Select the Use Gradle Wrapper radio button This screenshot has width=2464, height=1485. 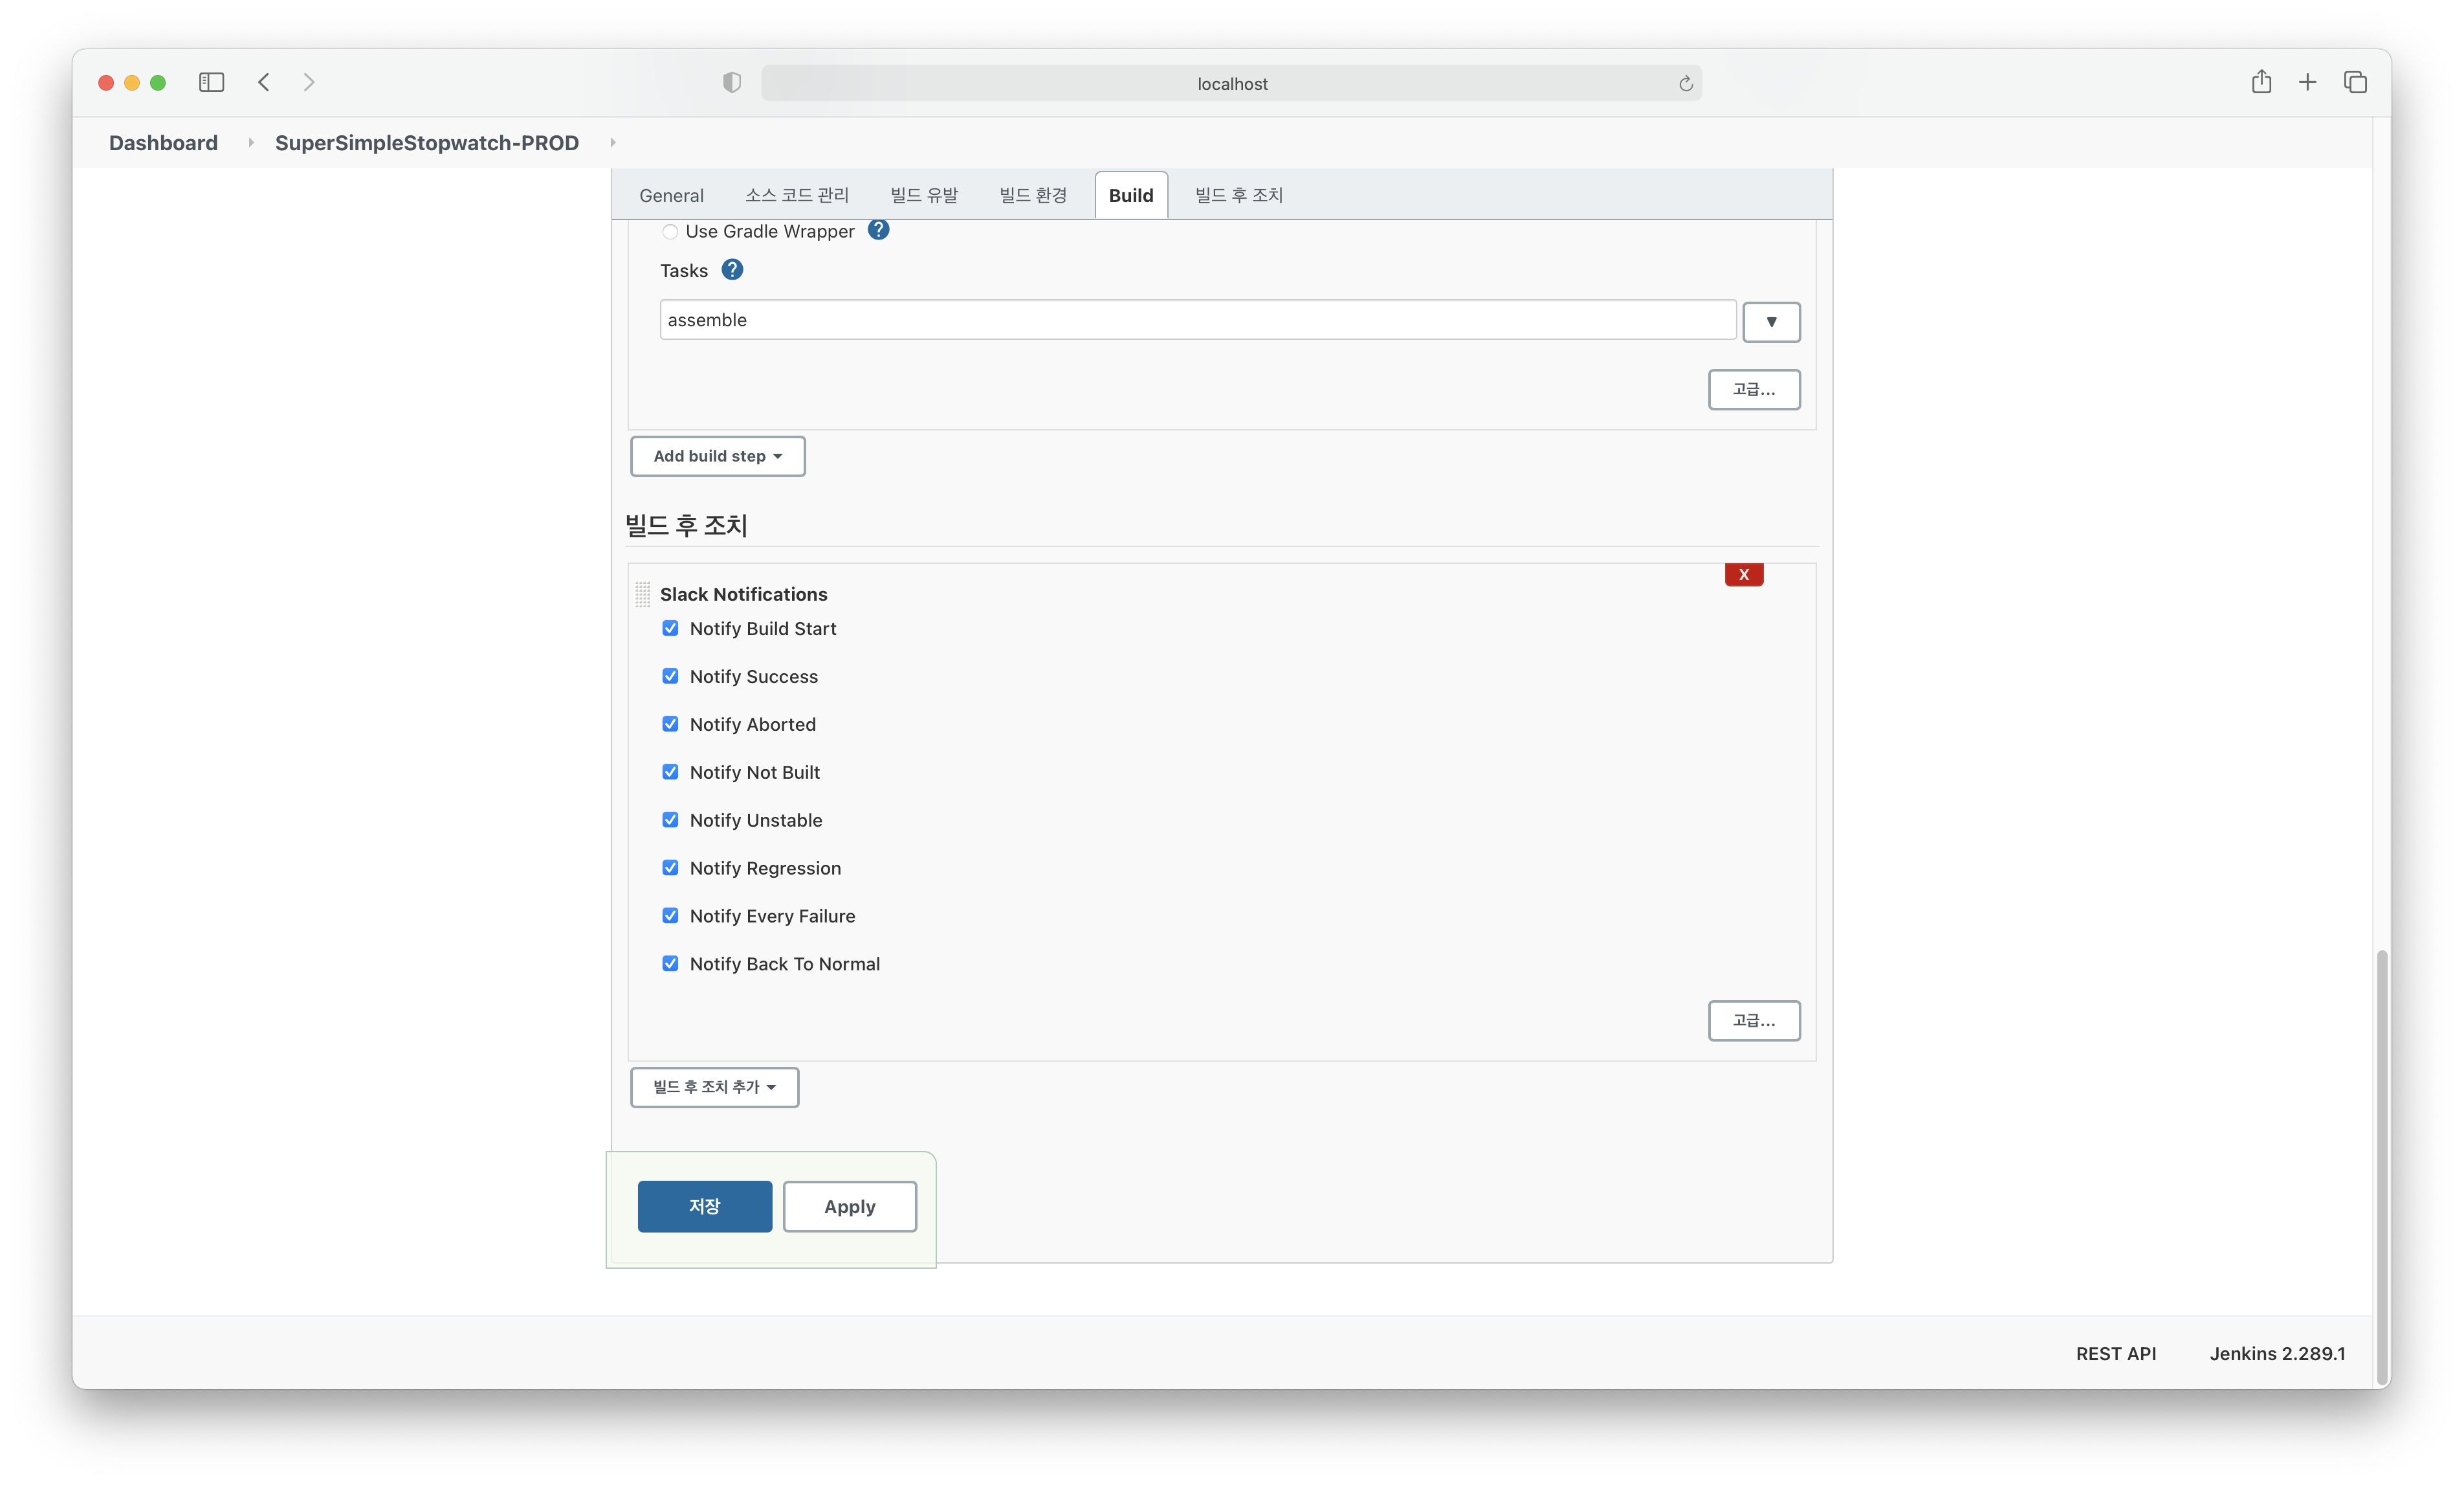coord(670,232)
